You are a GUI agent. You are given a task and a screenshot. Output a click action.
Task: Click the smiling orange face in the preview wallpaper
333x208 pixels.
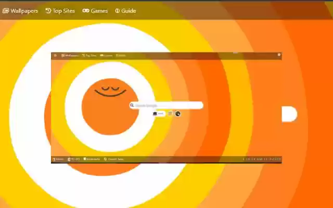[x=110, y=107]
